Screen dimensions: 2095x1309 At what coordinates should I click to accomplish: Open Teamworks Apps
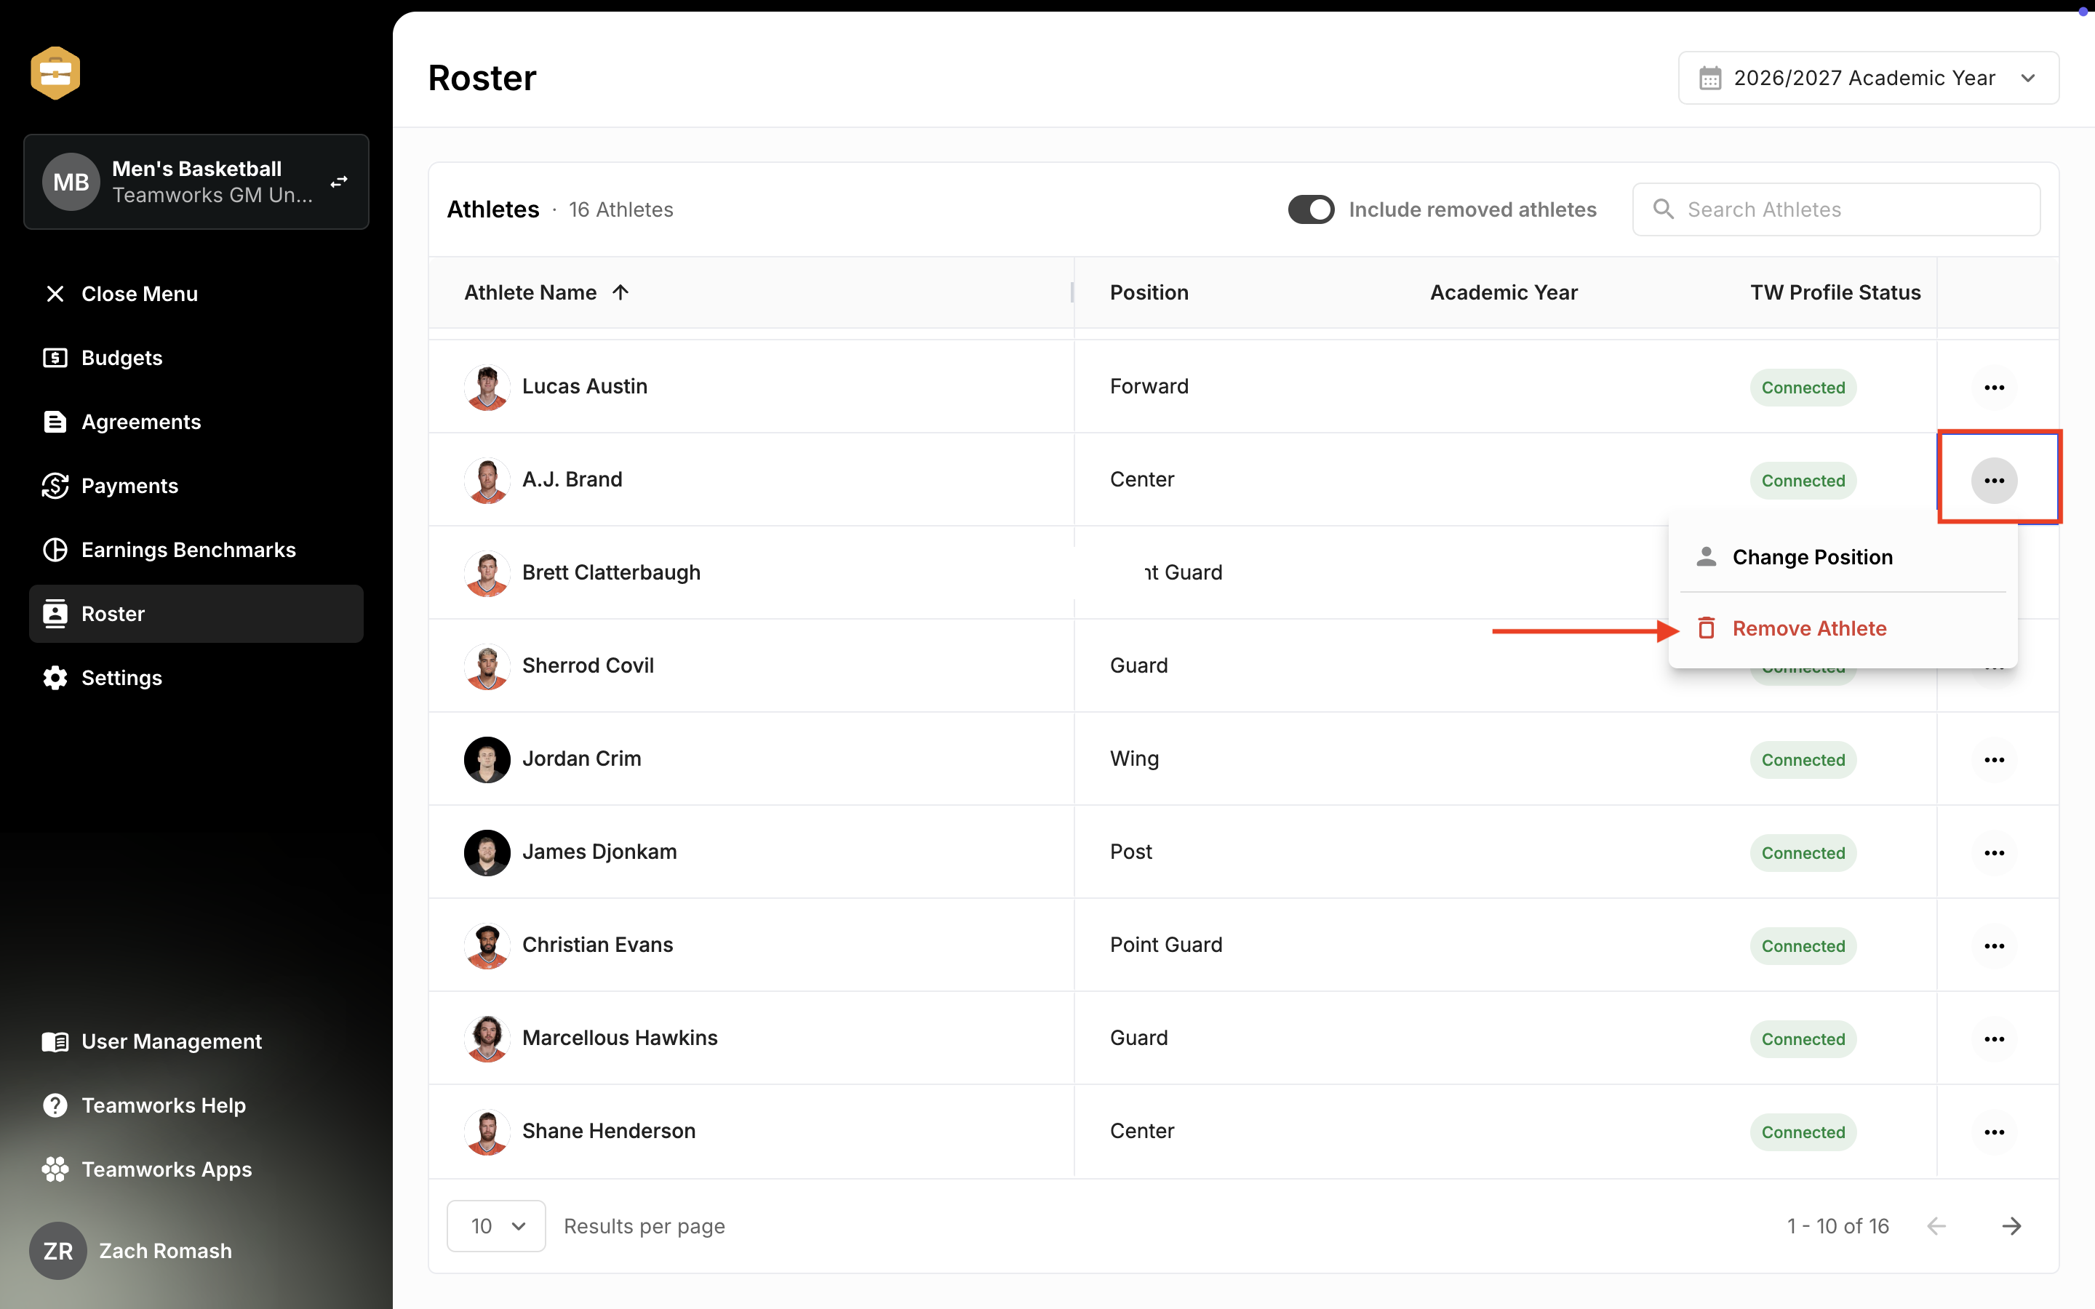click(x=196, y=1169)
